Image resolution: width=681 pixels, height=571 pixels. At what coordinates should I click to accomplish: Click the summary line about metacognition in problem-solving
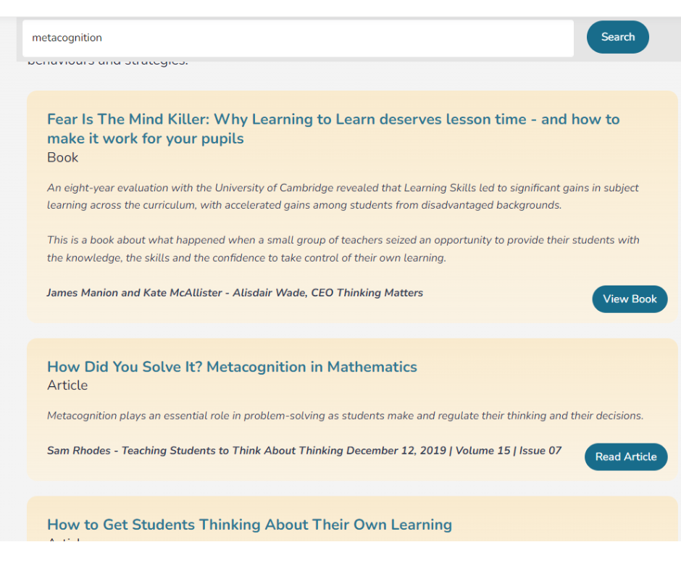(346, 415)
